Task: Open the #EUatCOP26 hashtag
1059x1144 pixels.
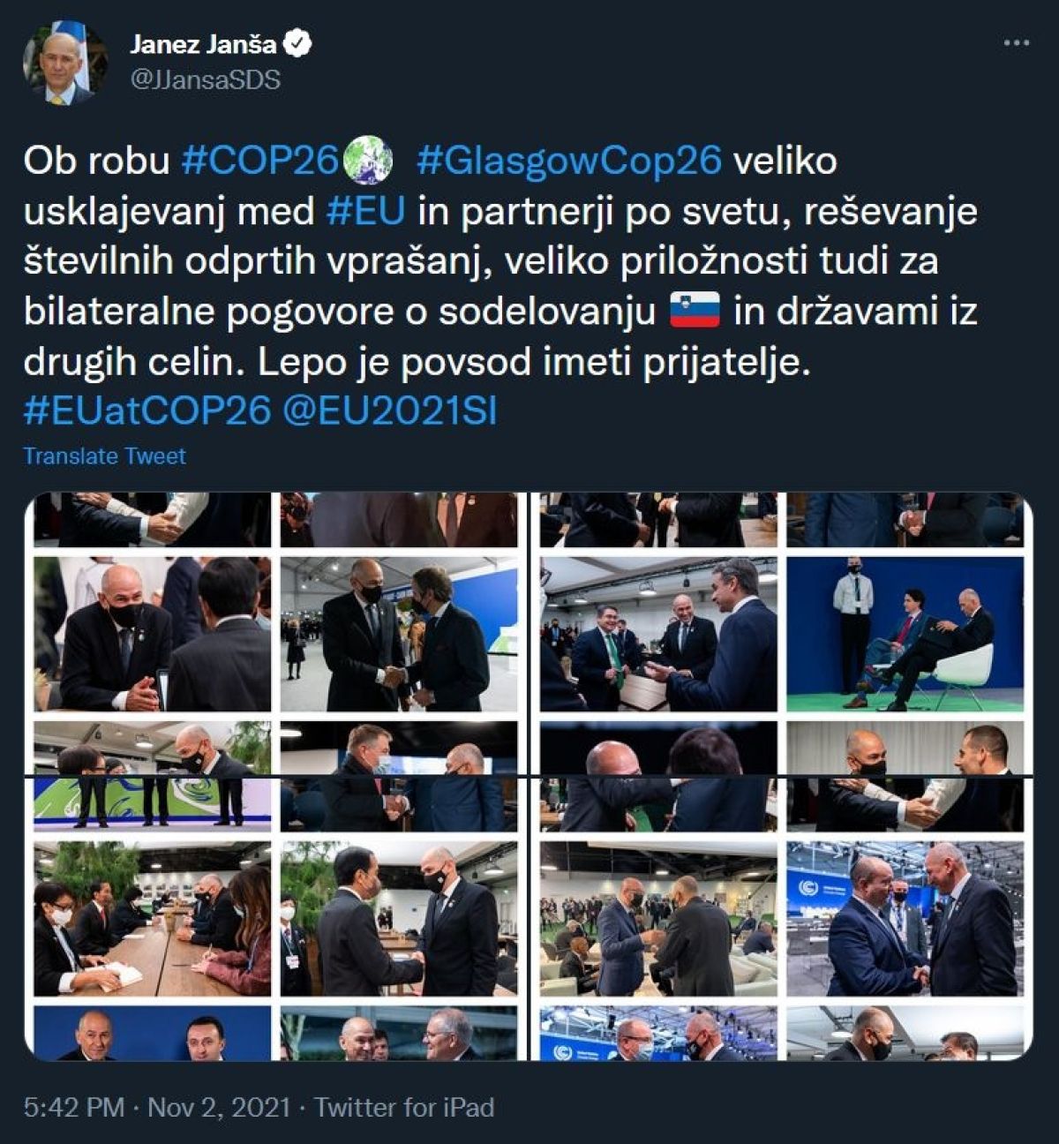Action: pyautogui.click(x=147, y=412)
